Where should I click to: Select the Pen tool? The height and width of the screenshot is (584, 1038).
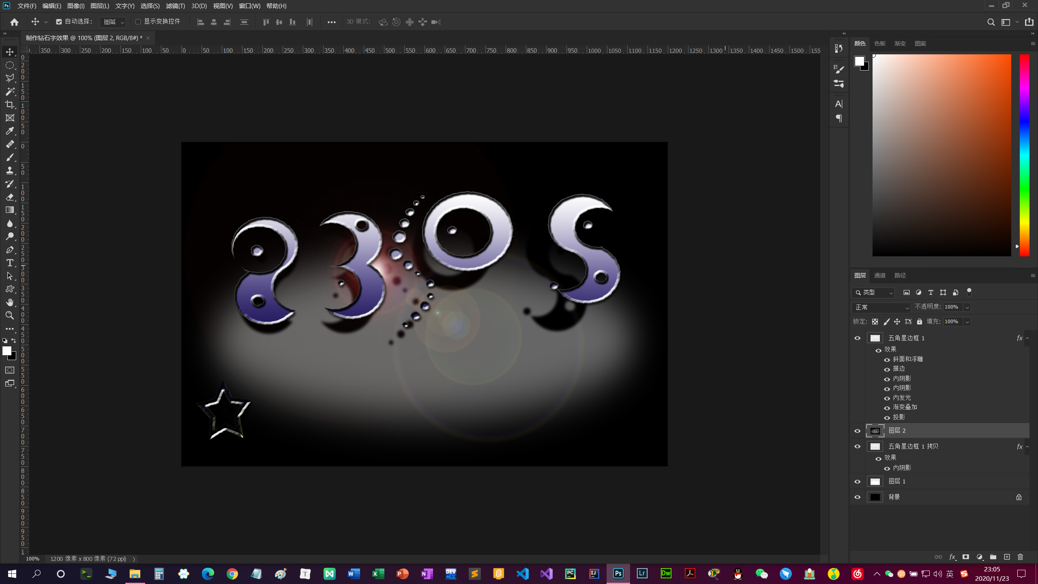(10, 250)
